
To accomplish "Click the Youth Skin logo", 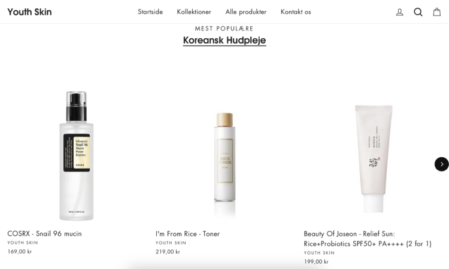I will click(29, 12).
